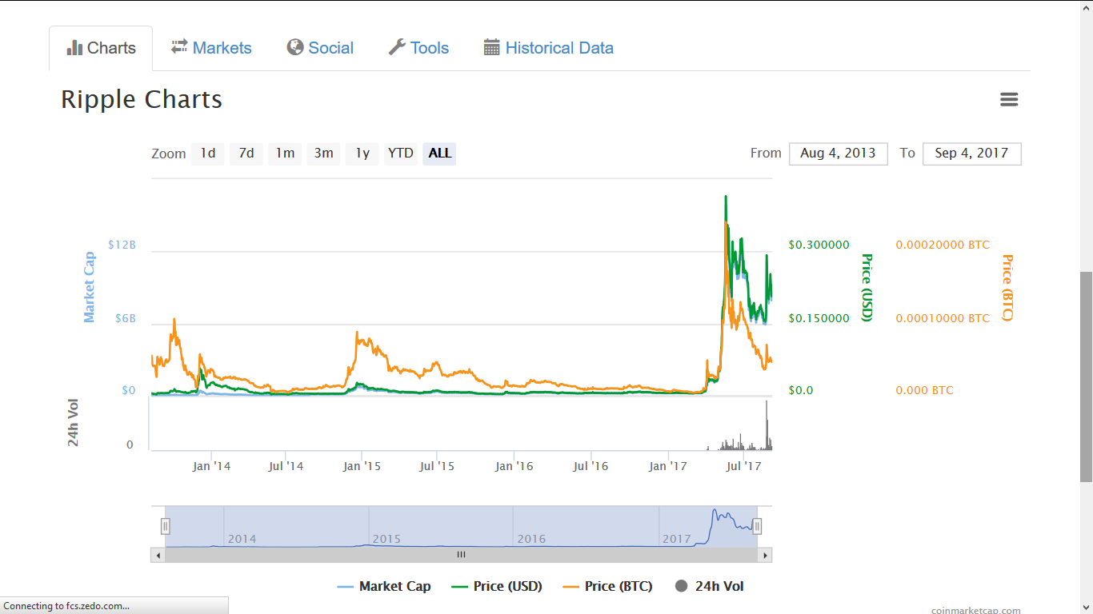The height and width of the screenshot is (614, 1093).
Task: Switch to the Markets tab
Action: click(211, 48)
